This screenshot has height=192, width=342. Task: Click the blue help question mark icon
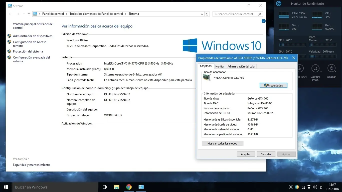pos(263,21)
